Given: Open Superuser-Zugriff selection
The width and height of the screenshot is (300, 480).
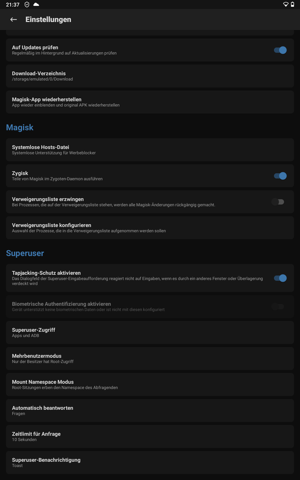Looking at the screenshot, I should [x=150, y=332].
